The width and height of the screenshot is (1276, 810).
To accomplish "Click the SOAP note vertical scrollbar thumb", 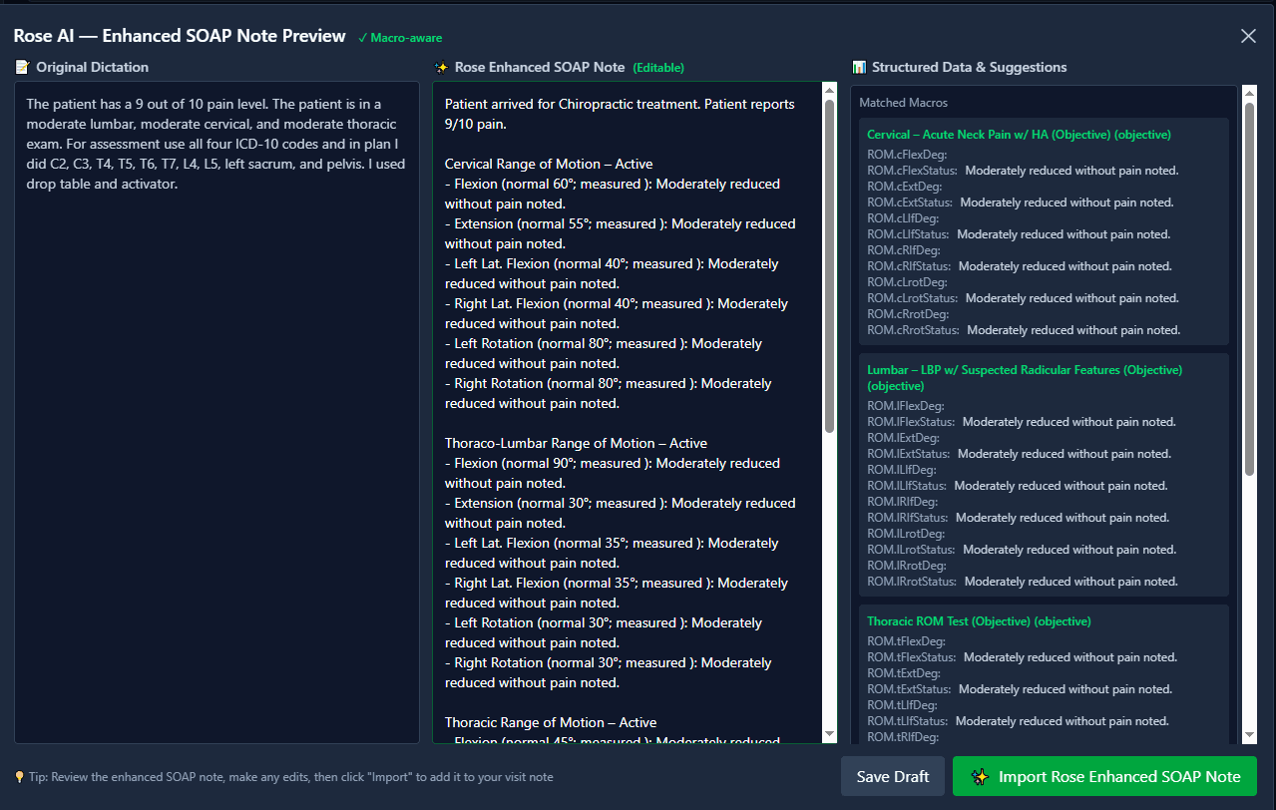I will (829, 264).
